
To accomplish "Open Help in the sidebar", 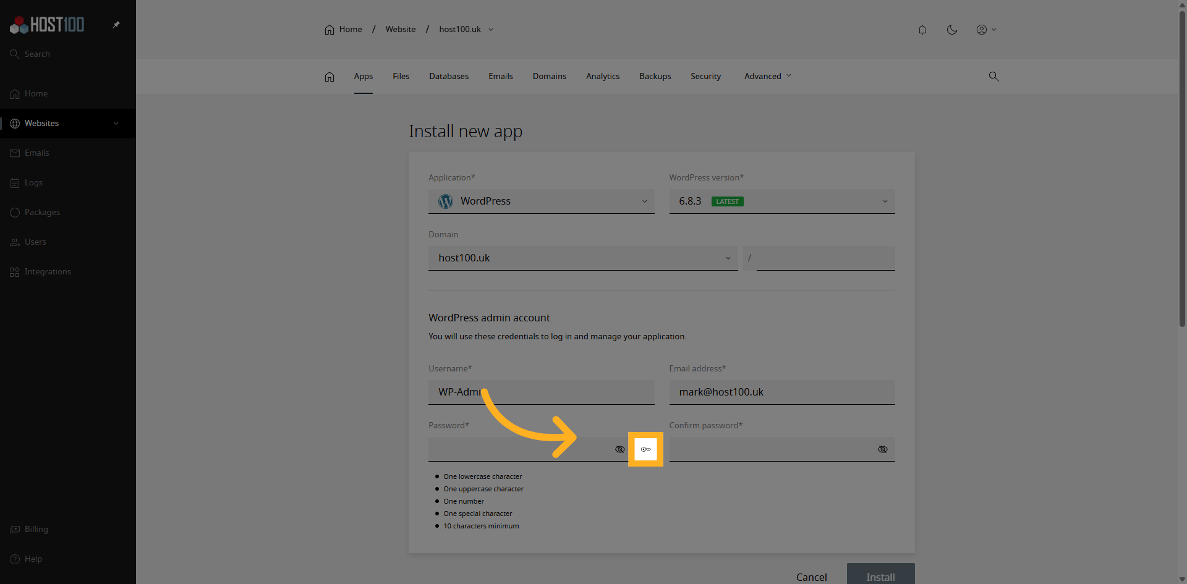I will (x=68, y=559).
